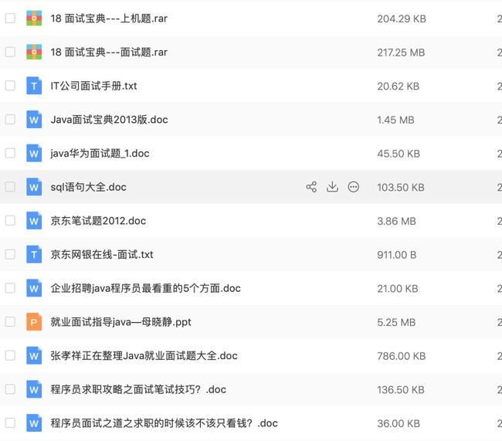
Task: Open file name 18 面试宝典---上机题.rar
Action: click(109, 19)
